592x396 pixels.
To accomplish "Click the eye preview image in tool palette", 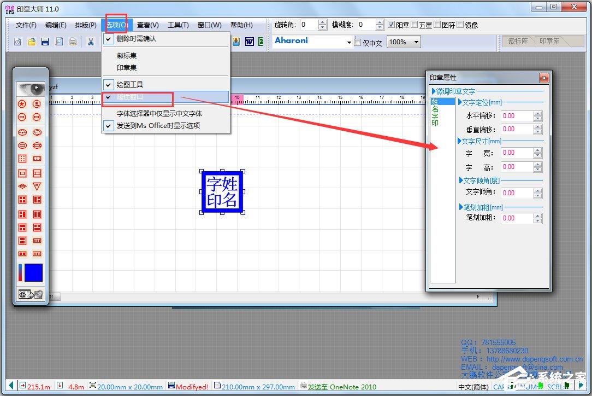I will tap(31, 89).
